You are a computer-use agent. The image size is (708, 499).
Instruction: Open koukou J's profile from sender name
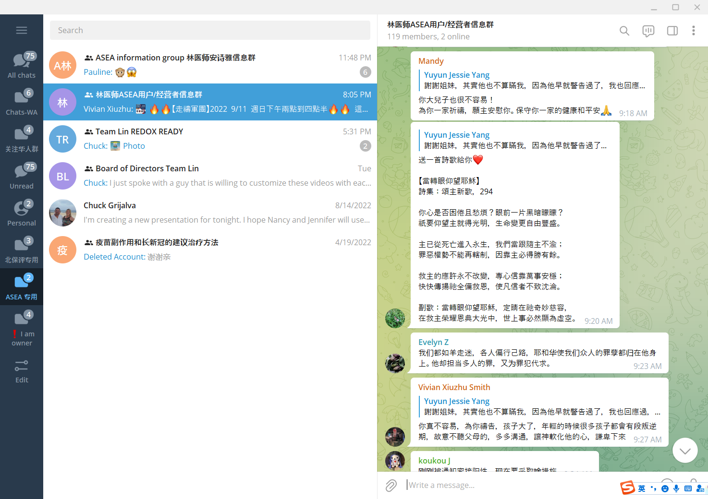pos(434,461)
